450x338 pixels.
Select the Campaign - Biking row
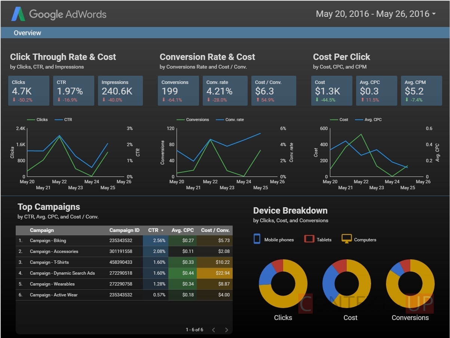coord(124,241)
